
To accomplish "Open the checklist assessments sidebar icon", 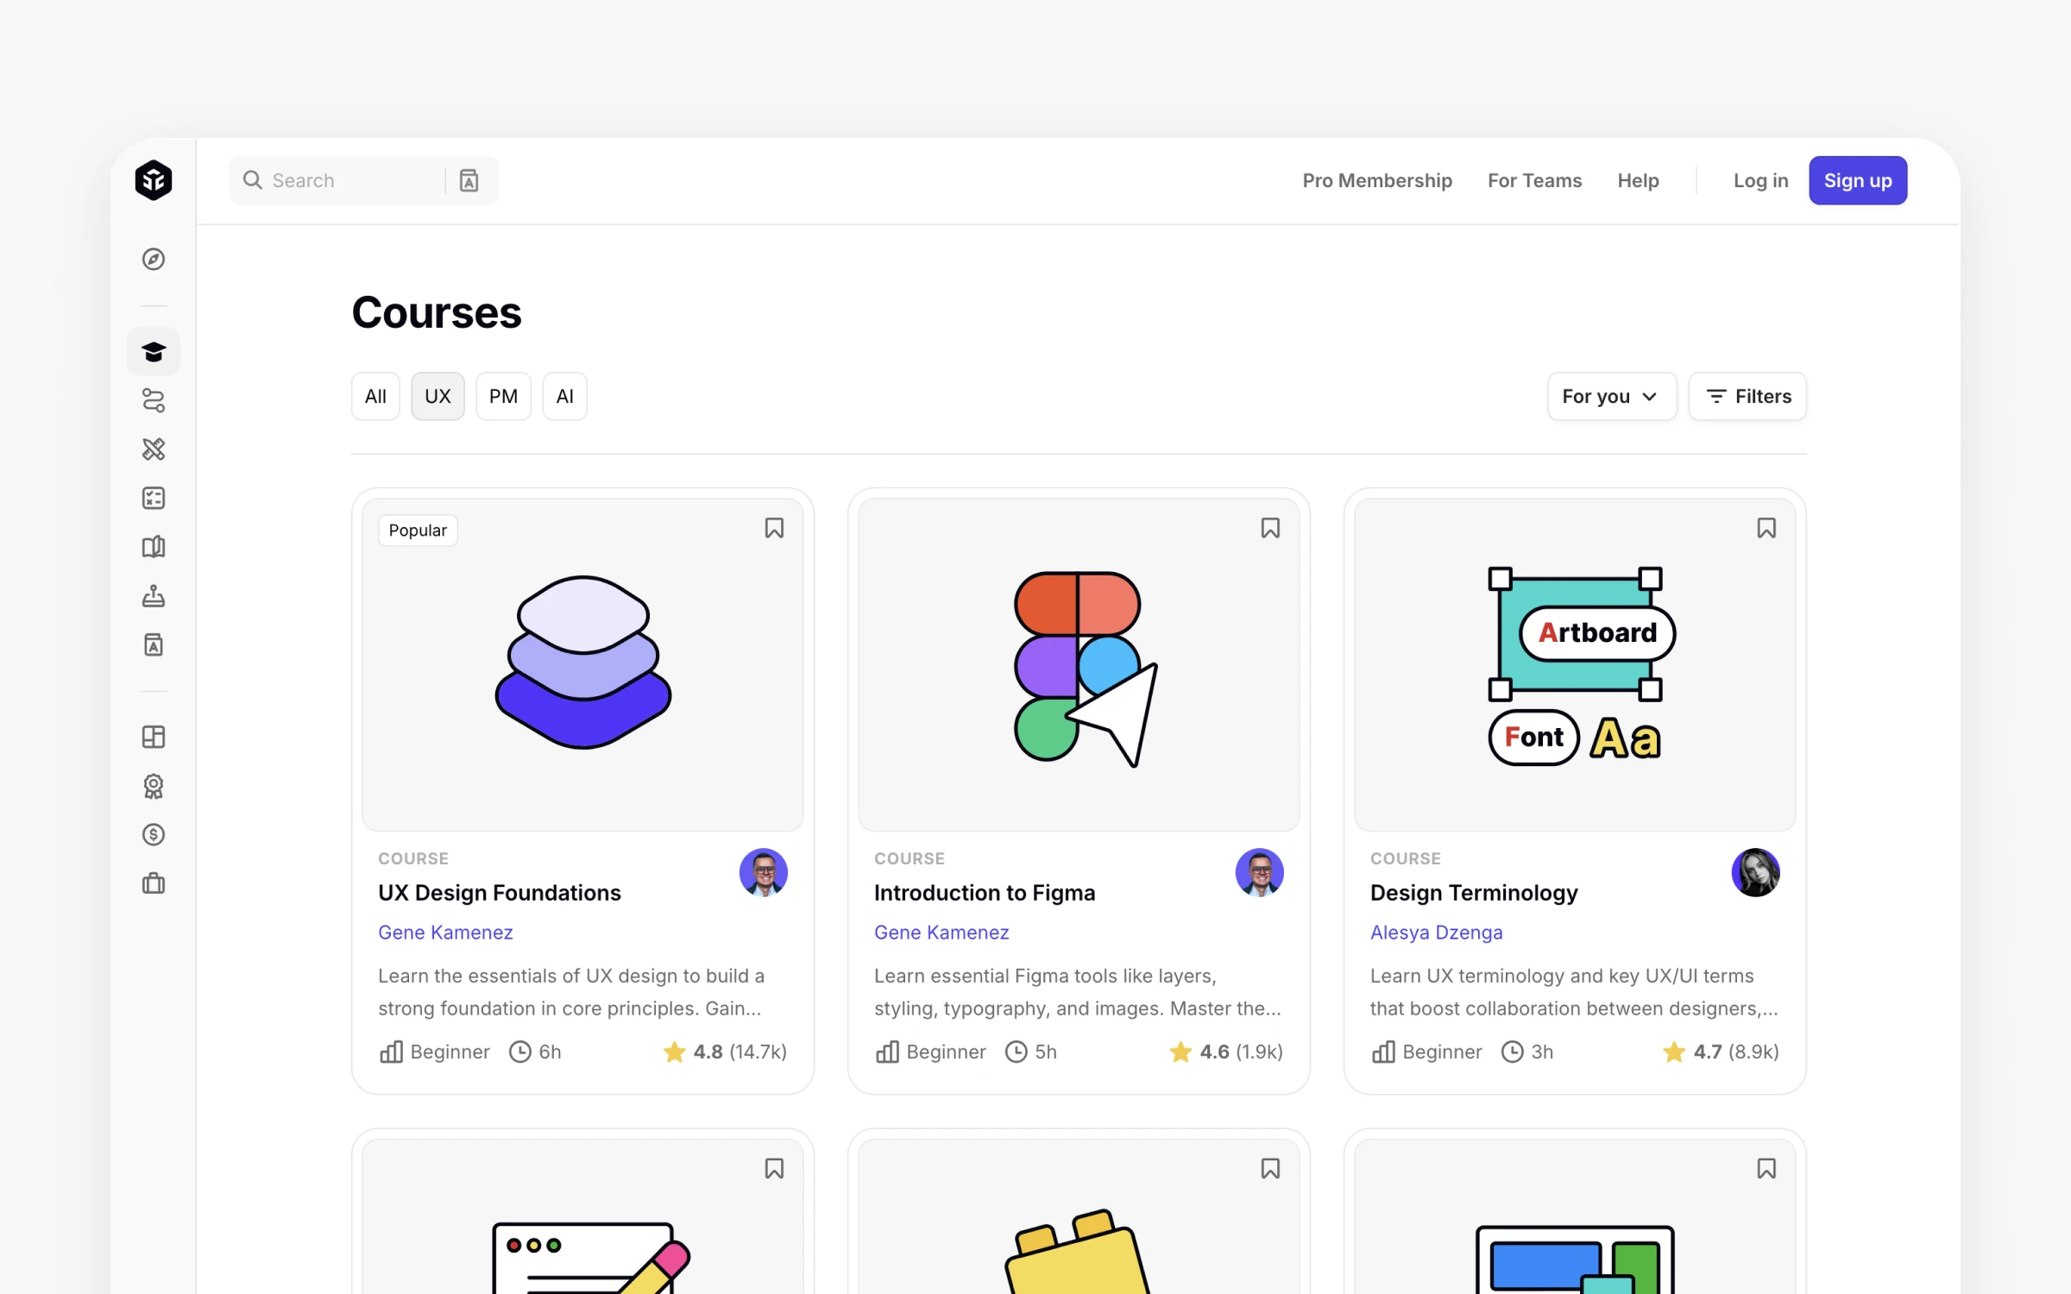I will (154, 498).
